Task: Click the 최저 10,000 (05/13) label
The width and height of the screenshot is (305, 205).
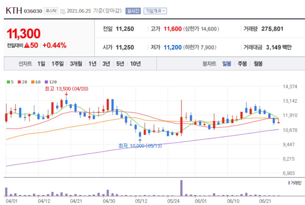Action: 140,146
